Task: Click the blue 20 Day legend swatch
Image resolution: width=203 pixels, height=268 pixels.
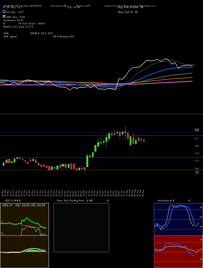Action: pos(4,7)
